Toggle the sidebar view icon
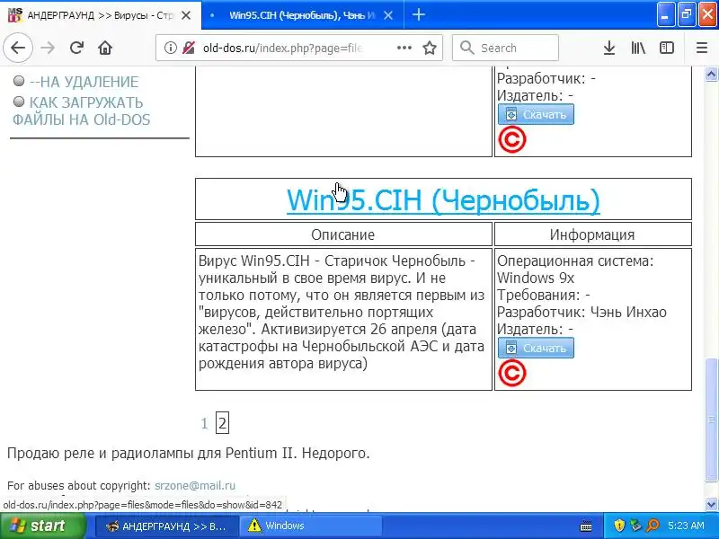 click(666, 48)
